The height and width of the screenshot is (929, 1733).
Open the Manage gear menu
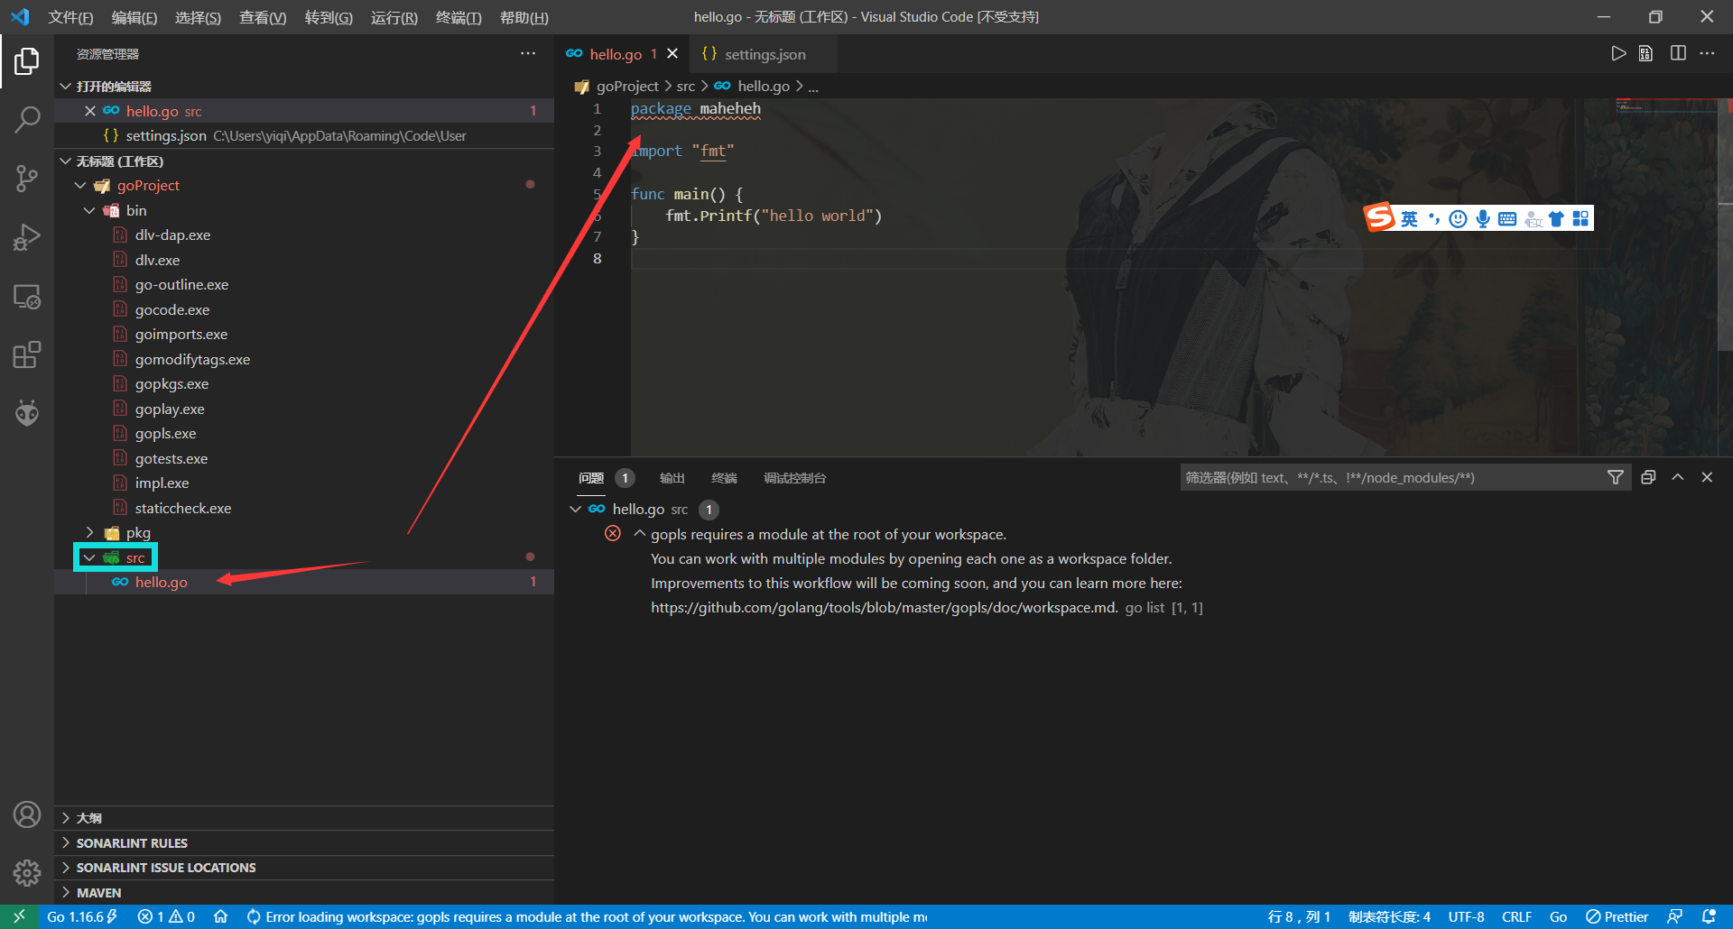(27, 873)
